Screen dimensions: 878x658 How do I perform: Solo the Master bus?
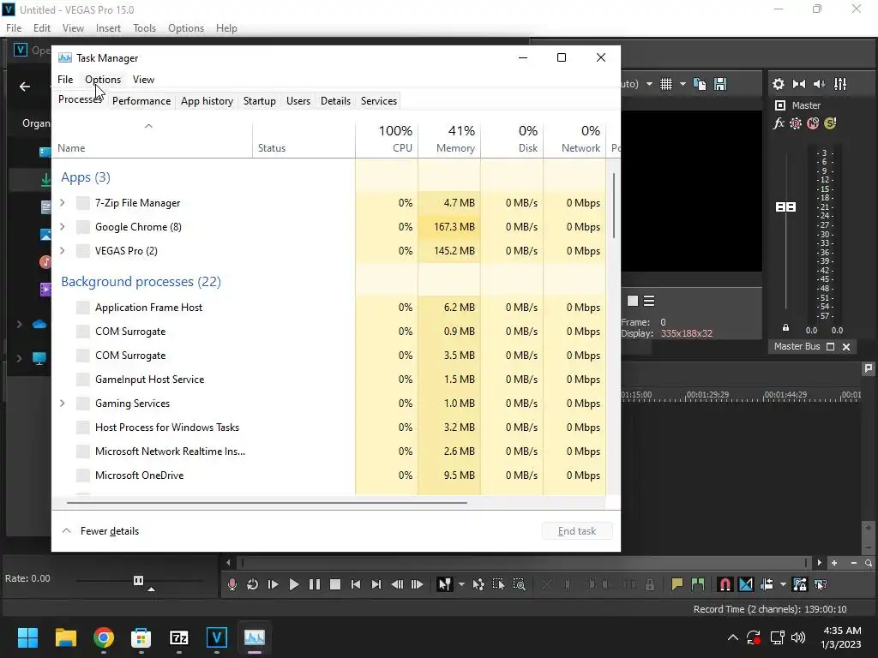tap(830, 123)
